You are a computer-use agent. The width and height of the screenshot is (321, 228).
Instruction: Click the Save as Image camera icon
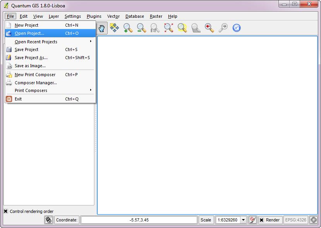9,66
